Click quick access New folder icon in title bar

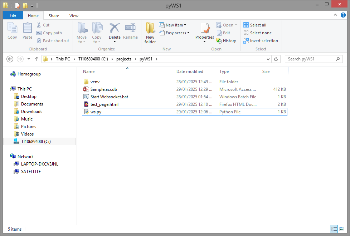[25, 5]
